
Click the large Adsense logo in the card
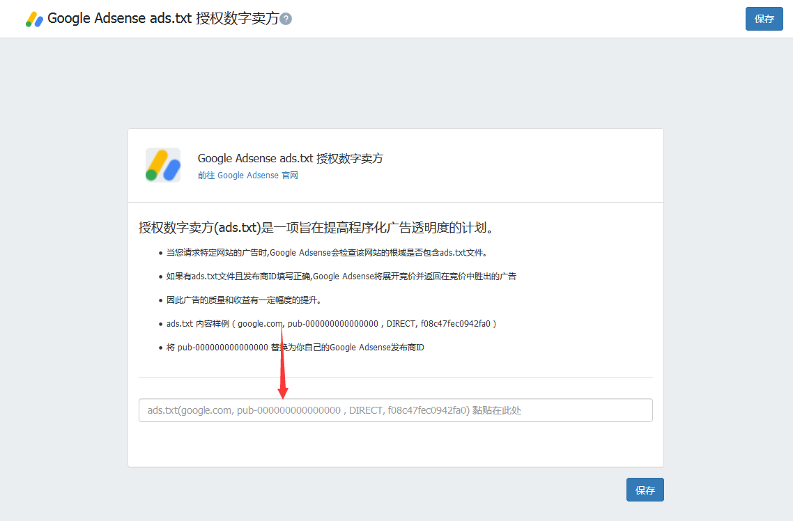(163, 165)
